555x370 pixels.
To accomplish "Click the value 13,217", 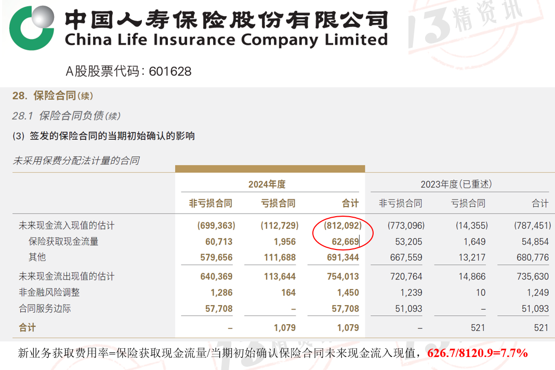I will pos(472,257).
